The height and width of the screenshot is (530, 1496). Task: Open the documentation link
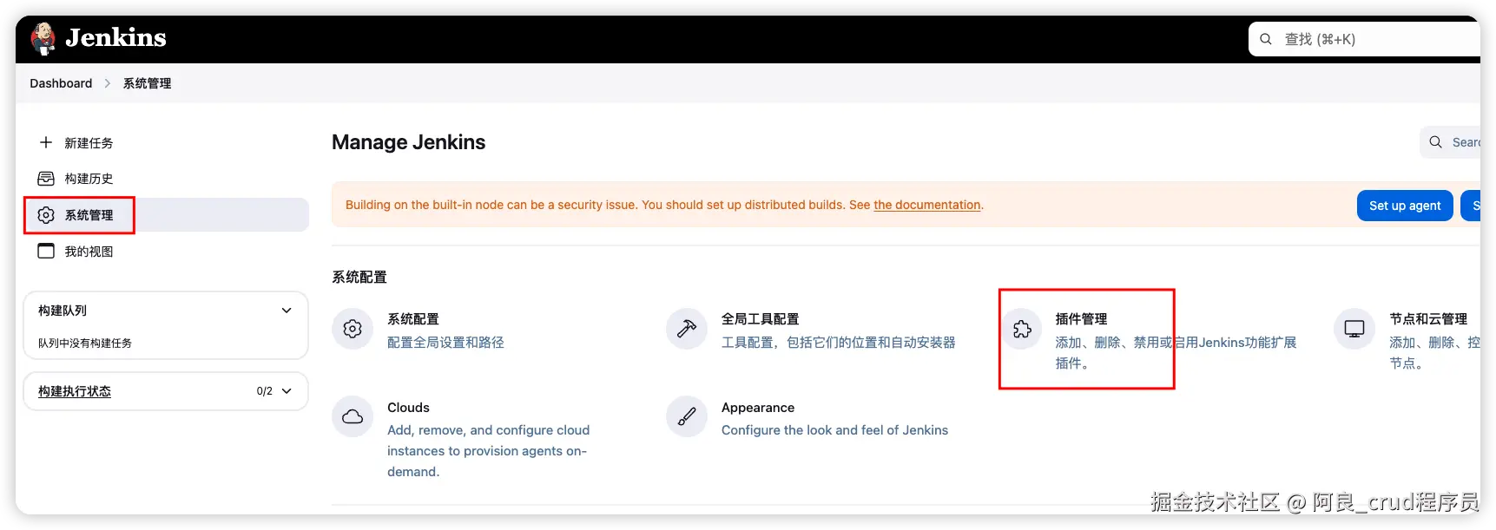pyautogui.click(x=926, y=205)
